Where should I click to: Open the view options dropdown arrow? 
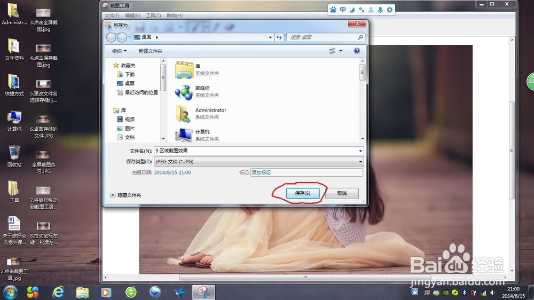click(x=341, y=51)
